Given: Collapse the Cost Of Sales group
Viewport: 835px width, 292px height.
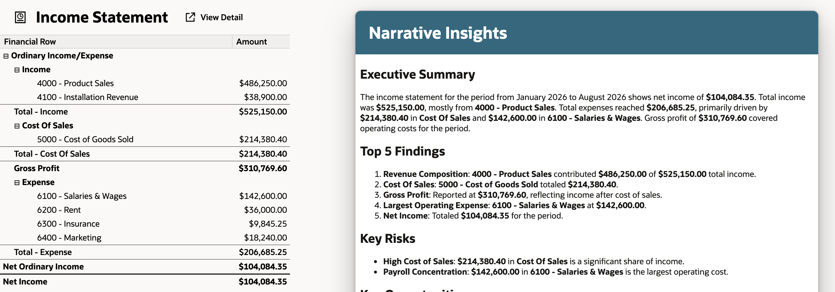Looking at the screenshot, I should (17, 126).
